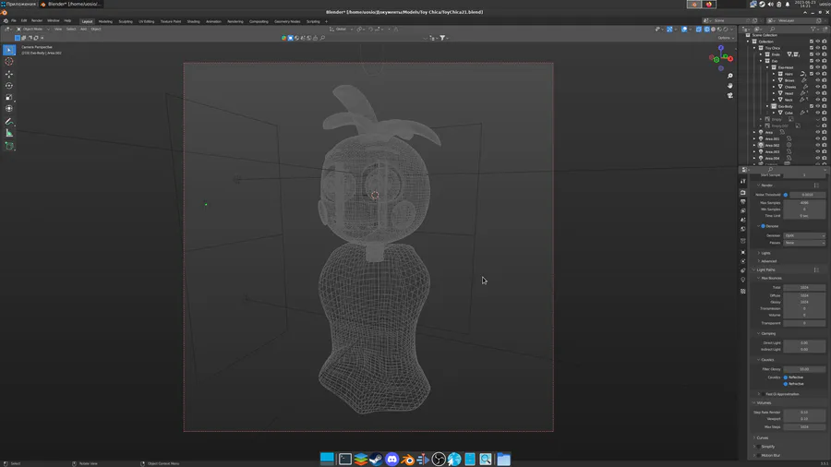Toggle camera view with the camera icon

click(x=729, y=95)
